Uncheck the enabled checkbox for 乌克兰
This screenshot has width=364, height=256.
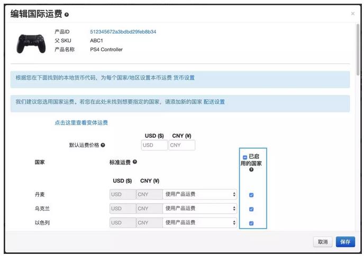coord(251,209)
